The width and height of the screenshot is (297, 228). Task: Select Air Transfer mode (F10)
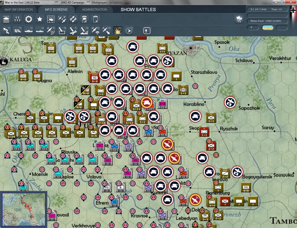[106, 30]
